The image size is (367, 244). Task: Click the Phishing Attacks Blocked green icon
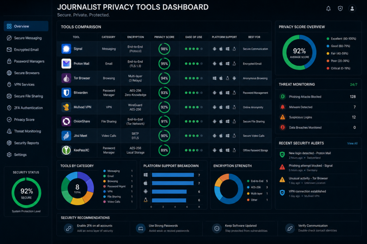tap(283, 96)
